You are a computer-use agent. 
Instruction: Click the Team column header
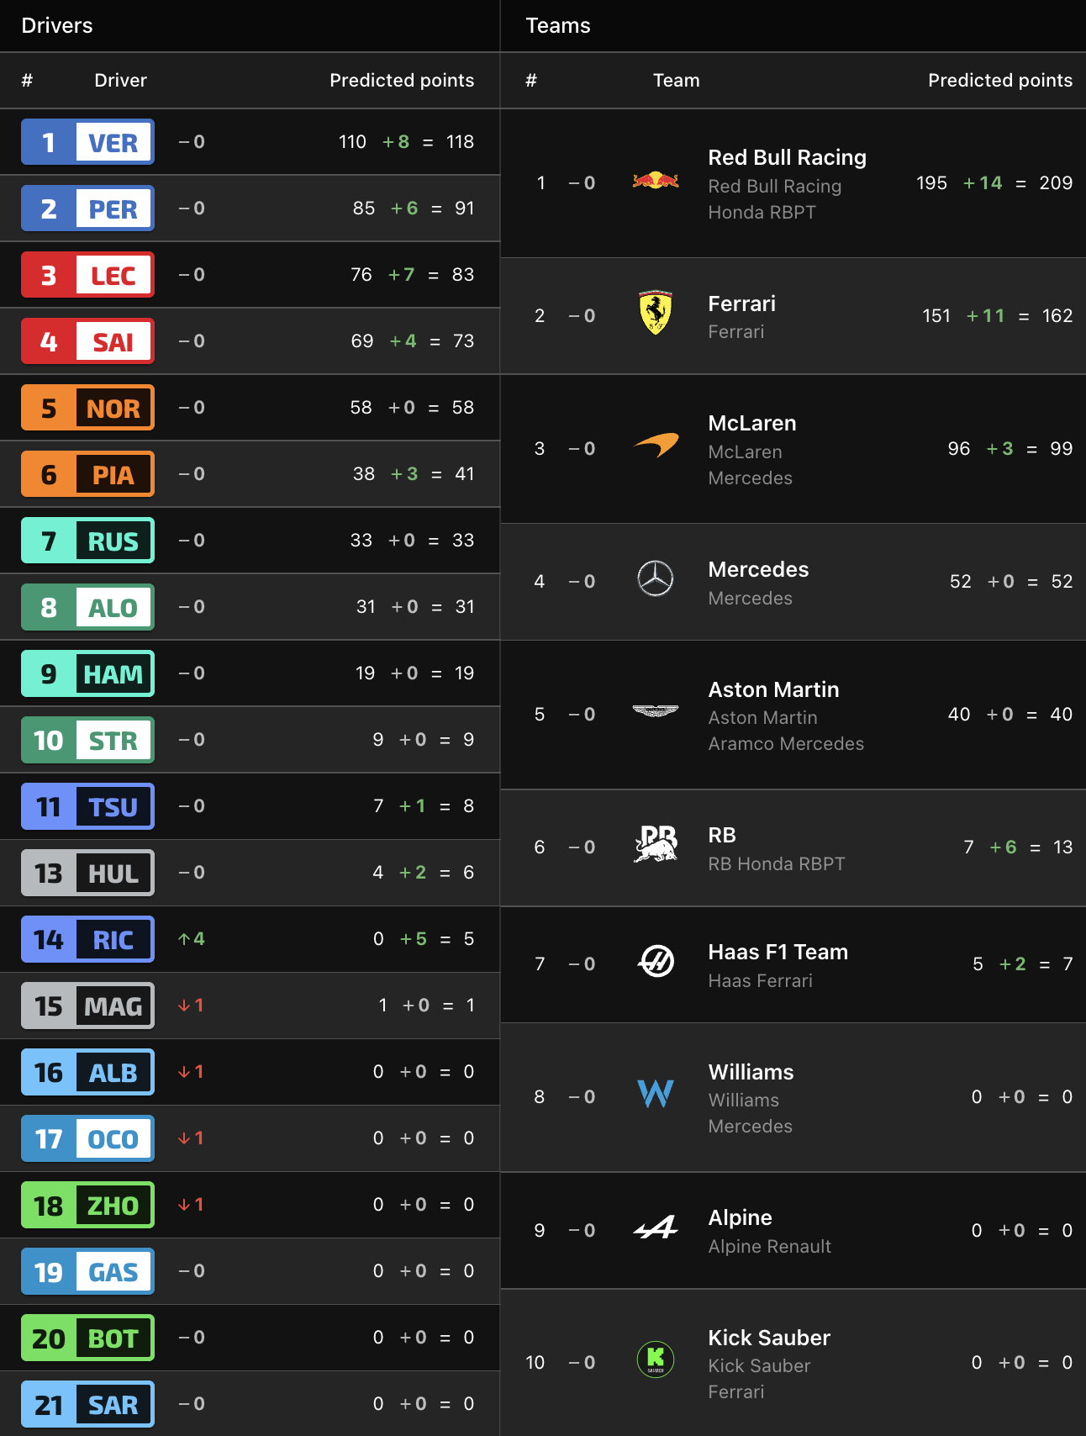(676, 80)
